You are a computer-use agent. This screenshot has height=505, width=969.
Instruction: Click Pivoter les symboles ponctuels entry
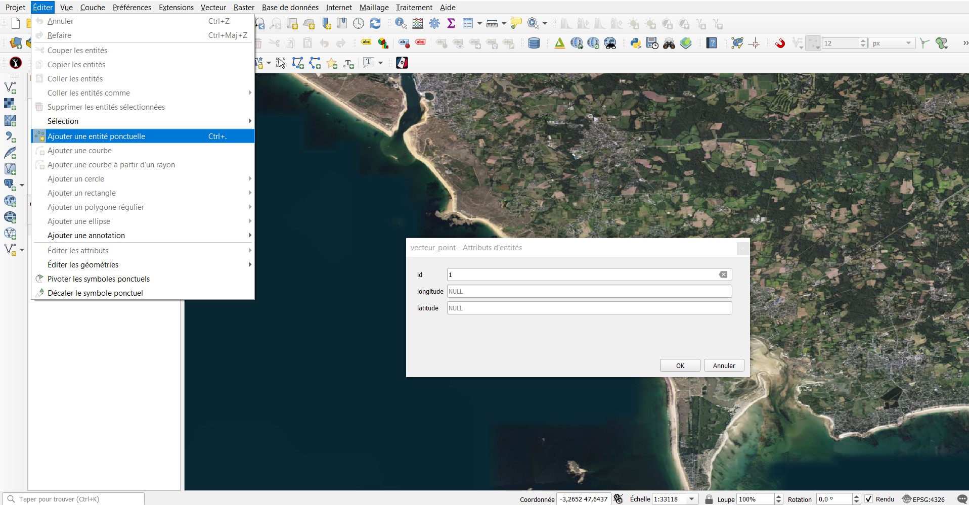[143, 279]
